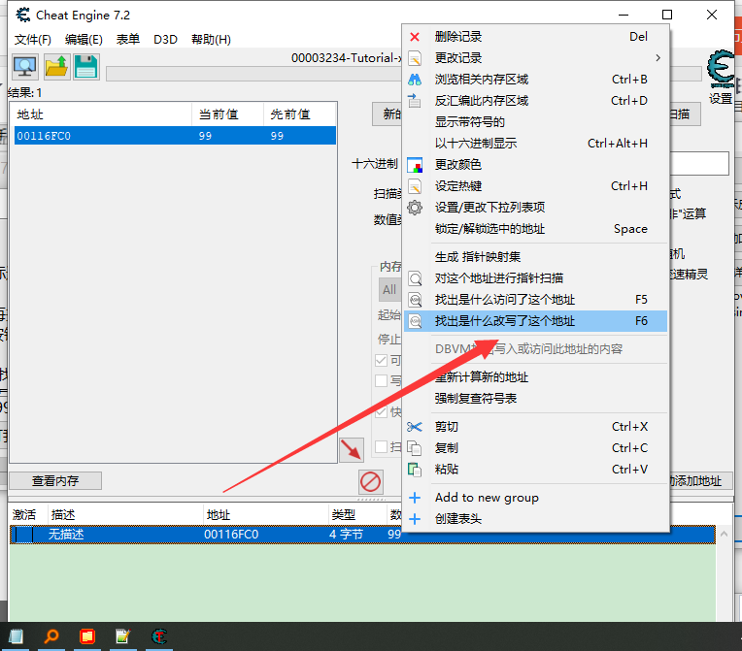Click the disassemble memory region icon

pos(415,101)
